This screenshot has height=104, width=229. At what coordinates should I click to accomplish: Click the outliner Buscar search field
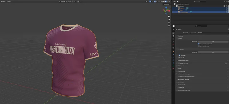[x=200, y=1]
